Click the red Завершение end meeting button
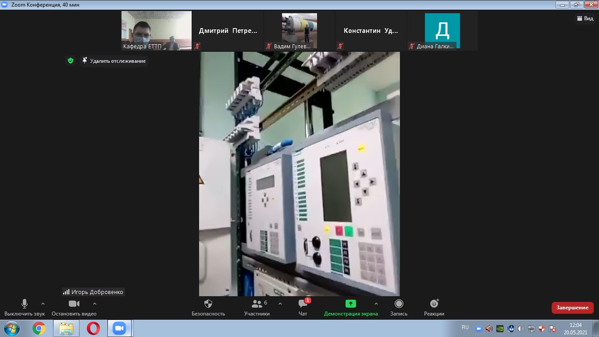This screenshot has height=337, width=599. pyautogui.click(x=572, y=308)
